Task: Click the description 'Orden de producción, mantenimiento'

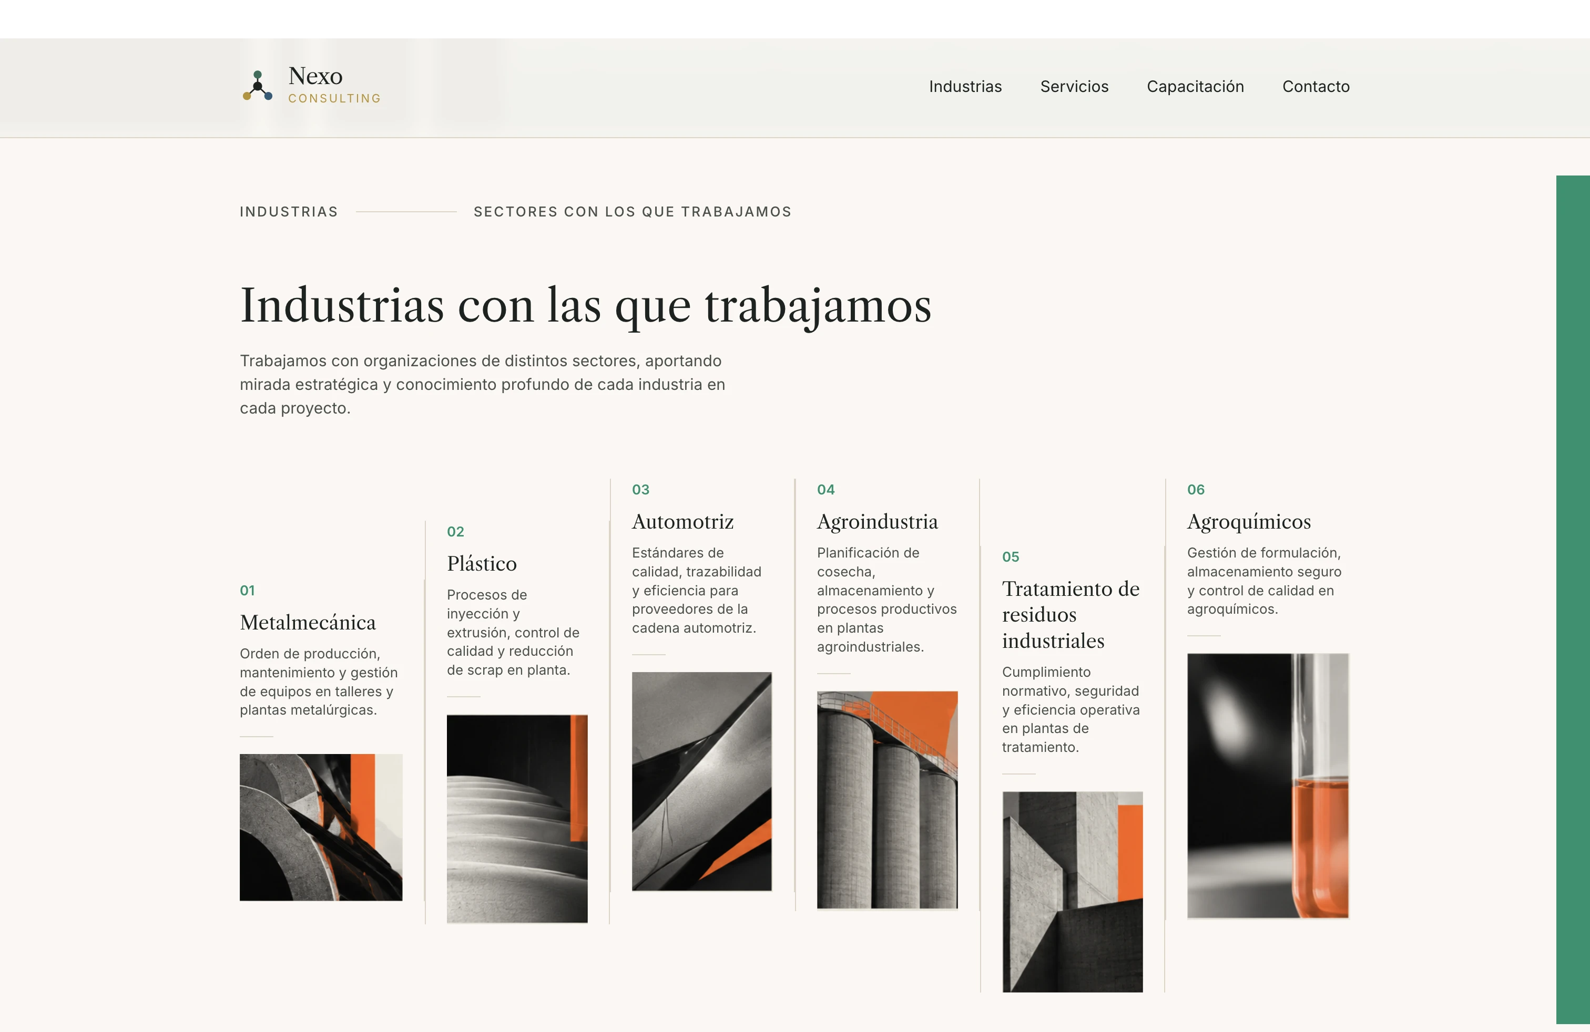Action: click(319, 682)
